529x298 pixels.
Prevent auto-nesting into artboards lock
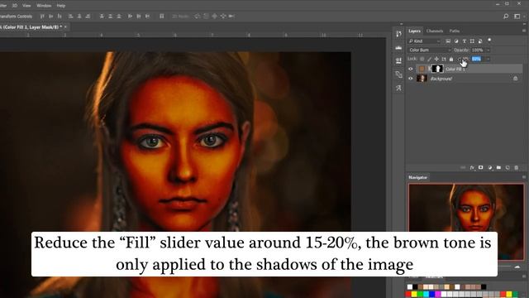pyautogui.click(x=444, y=59)
